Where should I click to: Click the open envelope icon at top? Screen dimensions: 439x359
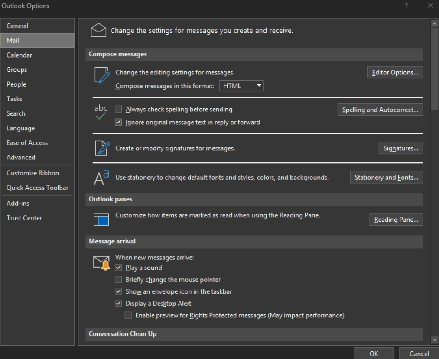(98, 30)
